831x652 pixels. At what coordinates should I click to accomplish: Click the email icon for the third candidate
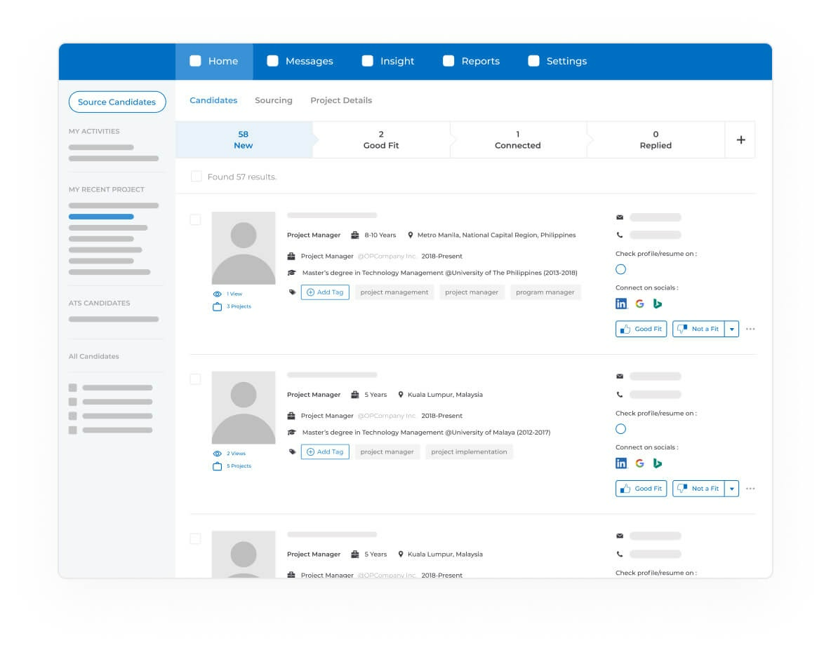[620, 536]
